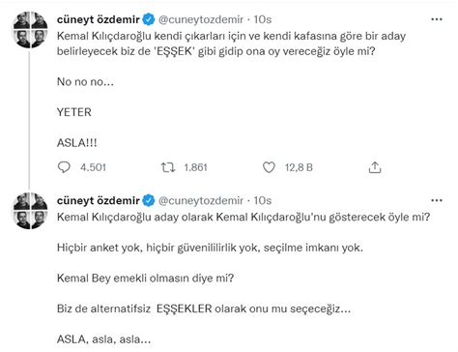The width and height of the screenshot is (458, 352).
Task: Open cüneyt özdemir name on first tweet
Action: tap(99, 19)
